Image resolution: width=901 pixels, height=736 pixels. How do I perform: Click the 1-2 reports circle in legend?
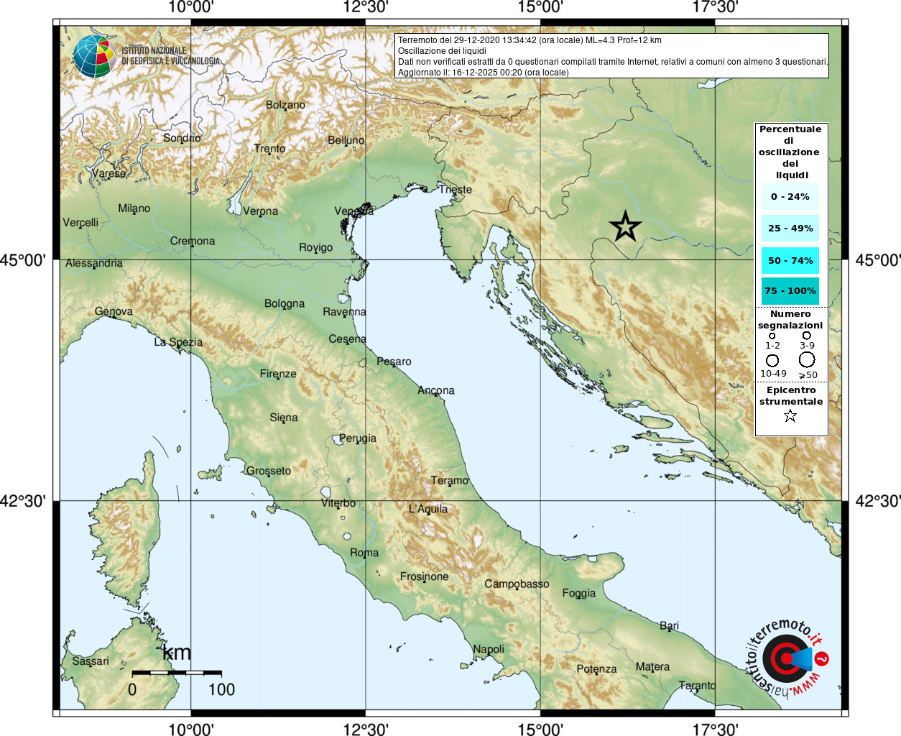[x=772, y=336]
